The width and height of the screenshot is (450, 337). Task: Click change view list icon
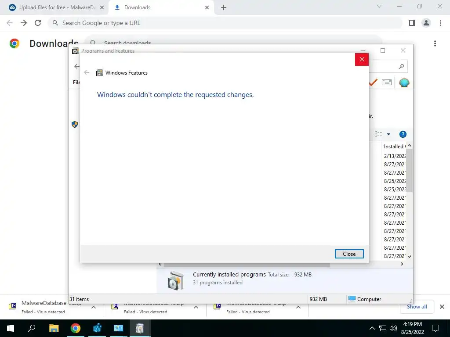pyautogui.click(x=378, y=134)
